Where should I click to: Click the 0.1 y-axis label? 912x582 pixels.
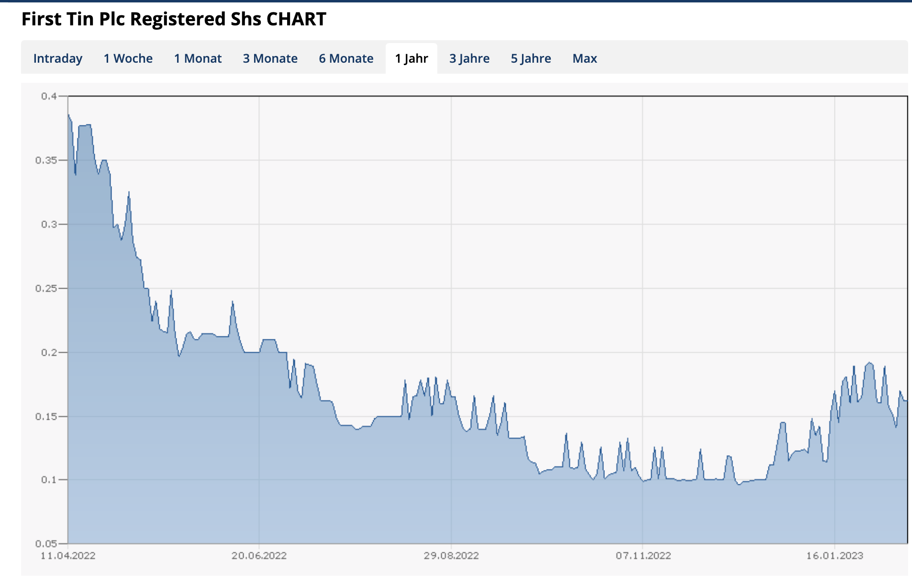pos(49,480)
